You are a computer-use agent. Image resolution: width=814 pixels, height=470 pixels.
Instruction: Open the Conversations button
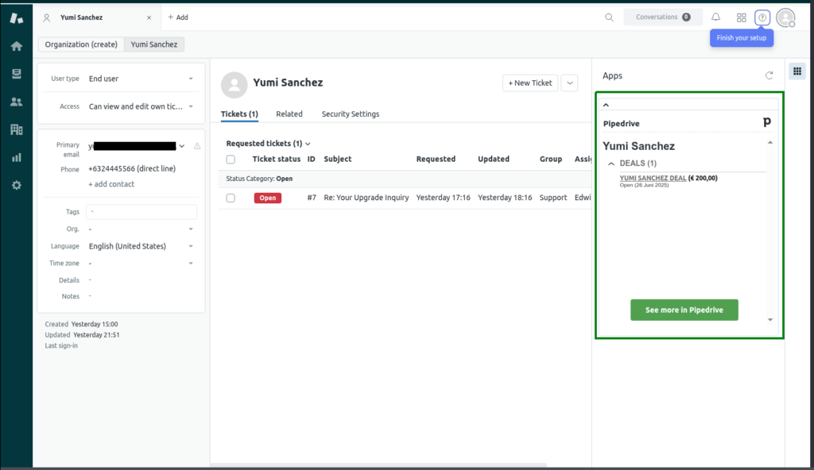(x=663, y=17)
